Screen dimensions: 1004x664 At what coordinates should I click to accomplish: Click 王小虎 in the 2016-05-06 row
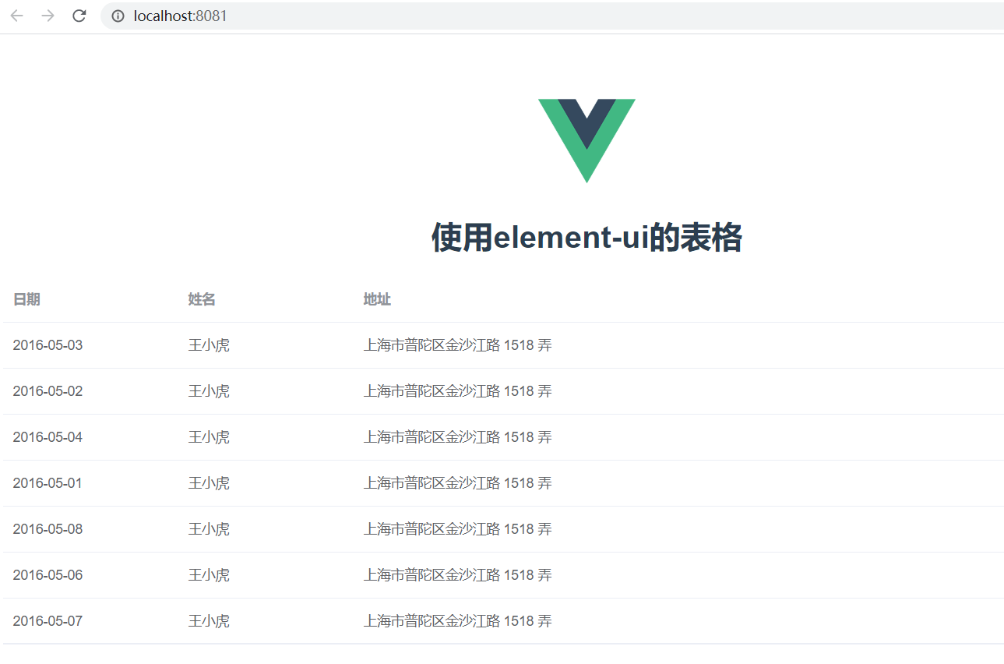tap(209, 575)
